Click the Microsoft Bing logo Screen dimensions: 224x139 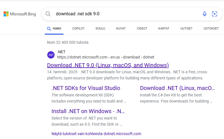click(x=20, y=14)
